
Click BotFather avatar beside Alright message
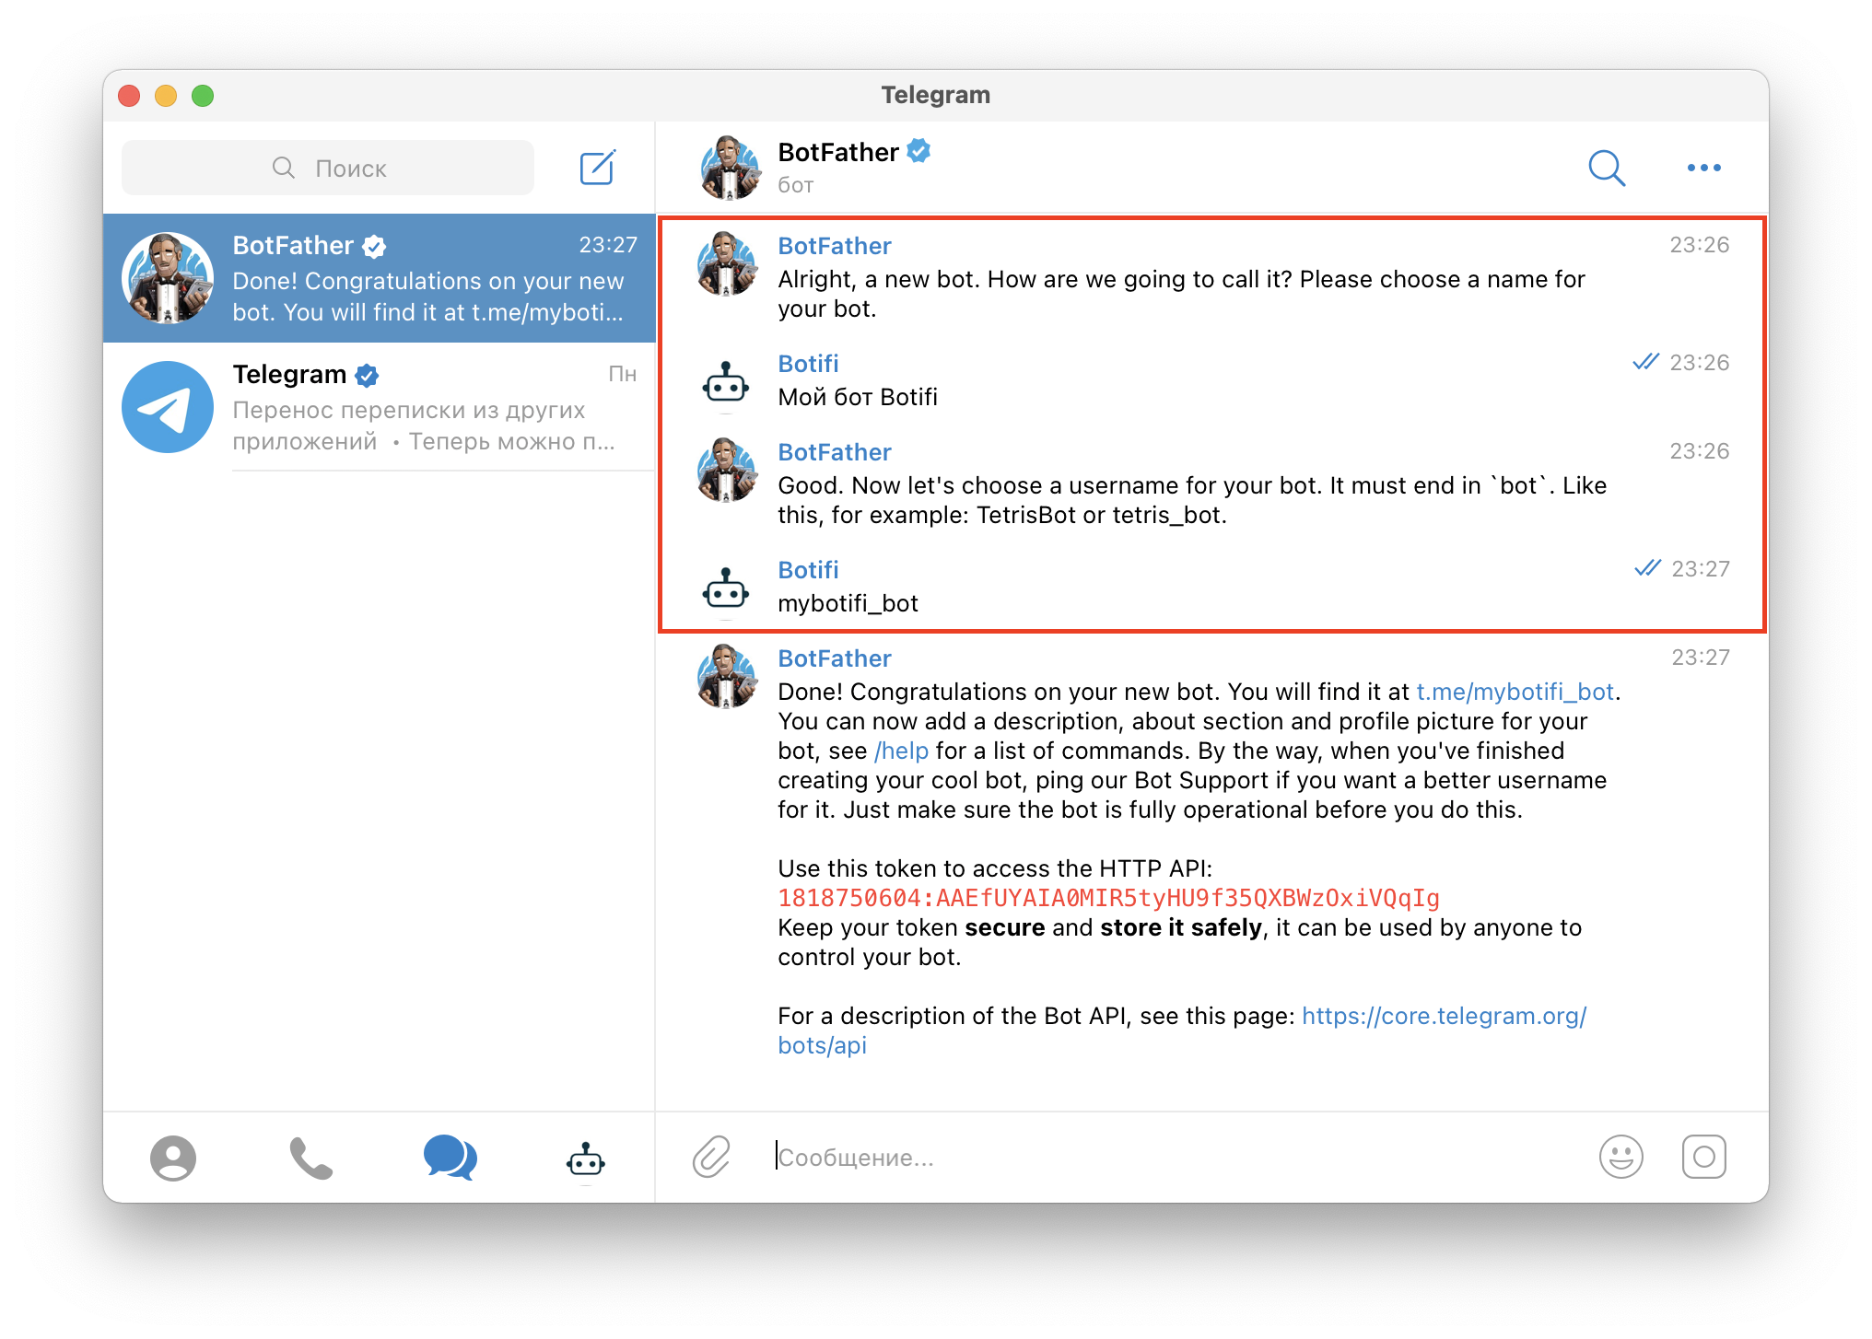pyautogui.click(x=728, y=263)
